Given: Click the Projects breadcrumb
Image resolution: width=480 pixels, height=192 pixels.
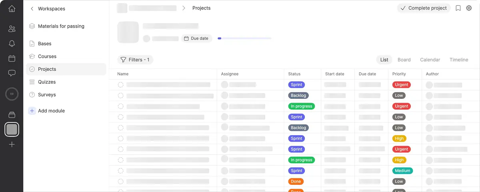Looking at the screenshot, I should click(x=201, y=8).
